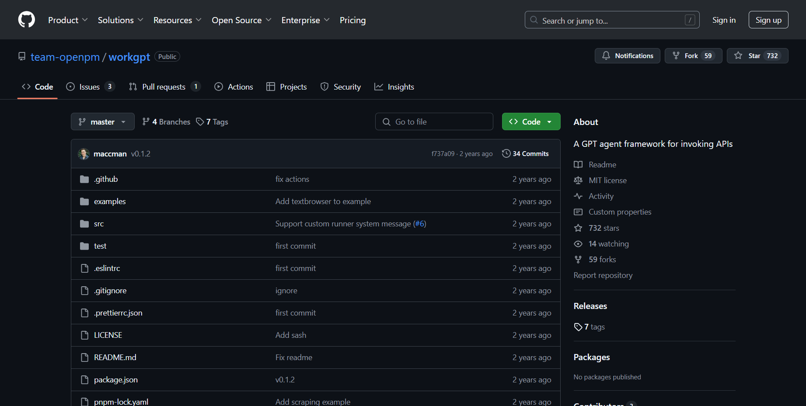Click the star icon beside 732 stars

coord(578,228)
